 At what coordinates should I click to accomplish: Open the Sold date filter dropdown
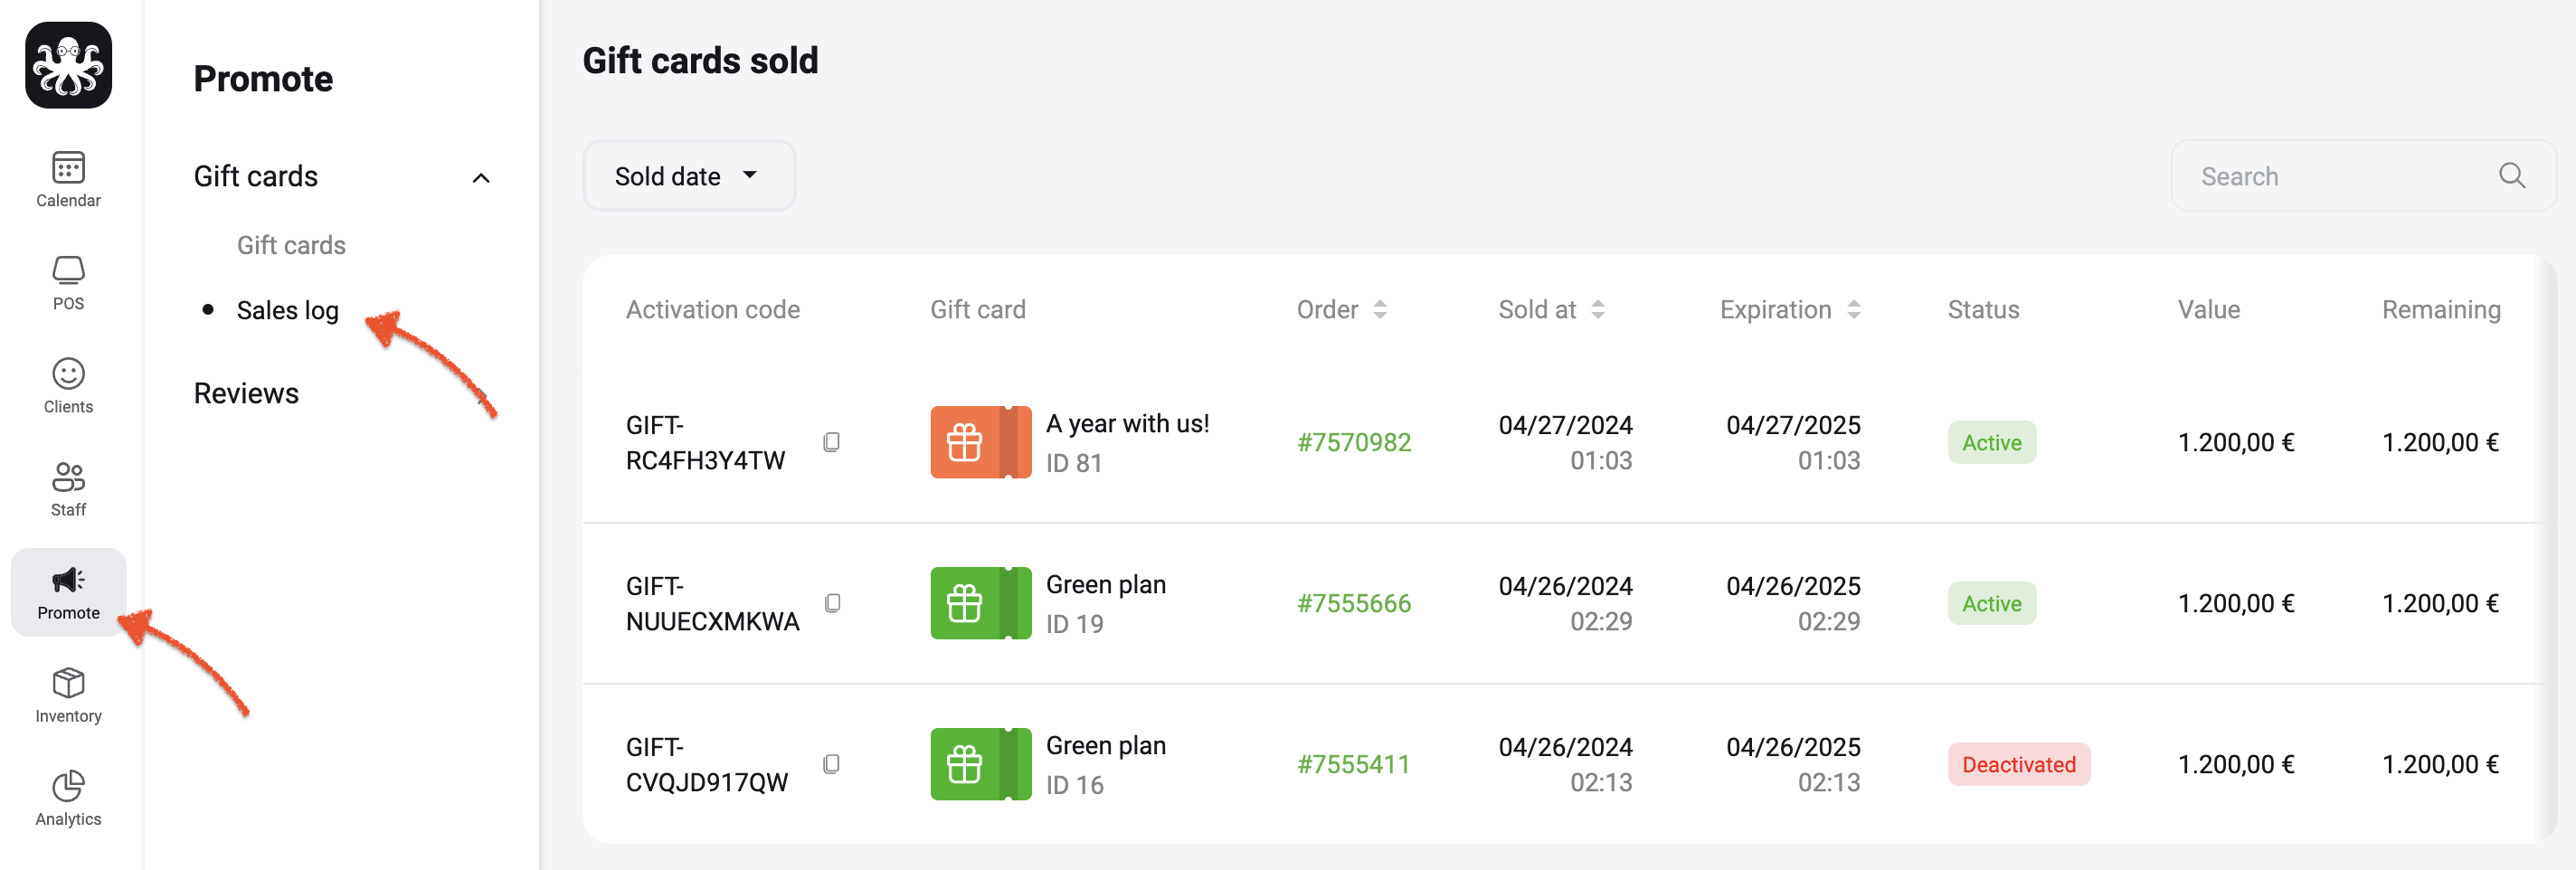[x=689, y=176]
